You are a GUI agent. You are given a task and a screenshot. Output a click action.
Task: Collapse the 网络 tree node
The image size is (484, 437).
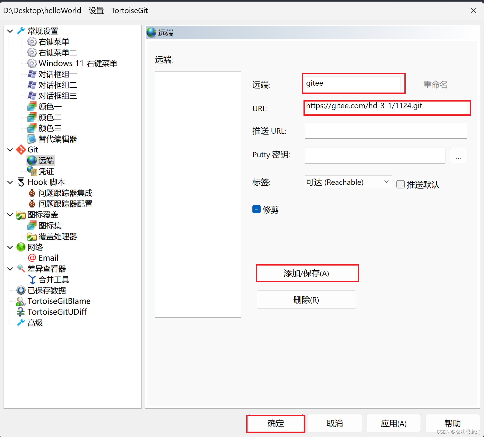pos(10,247)
